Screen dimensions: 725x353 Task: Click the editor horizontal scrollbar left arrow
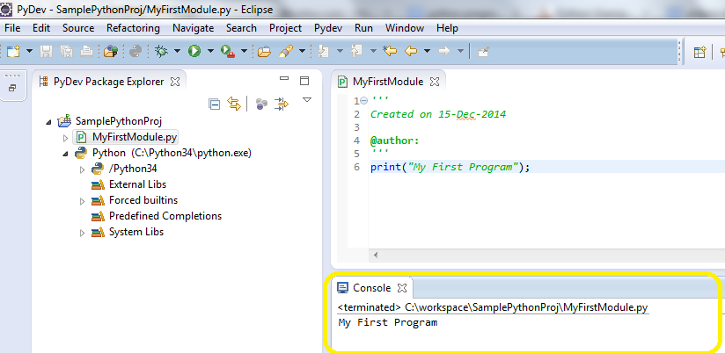coord(375,255)
